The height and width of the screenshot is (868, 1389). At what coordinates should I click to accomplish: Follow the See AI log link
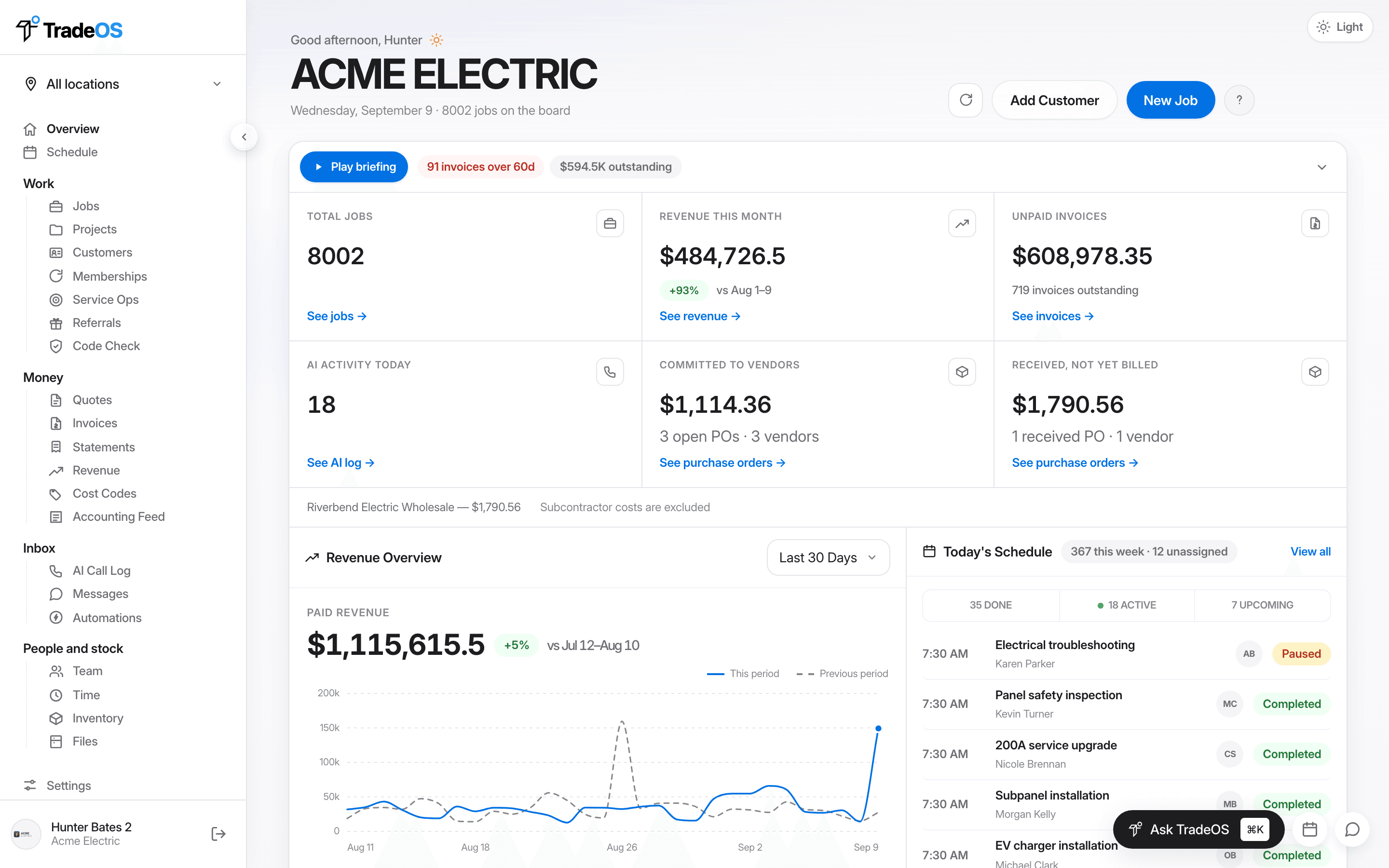341,463
